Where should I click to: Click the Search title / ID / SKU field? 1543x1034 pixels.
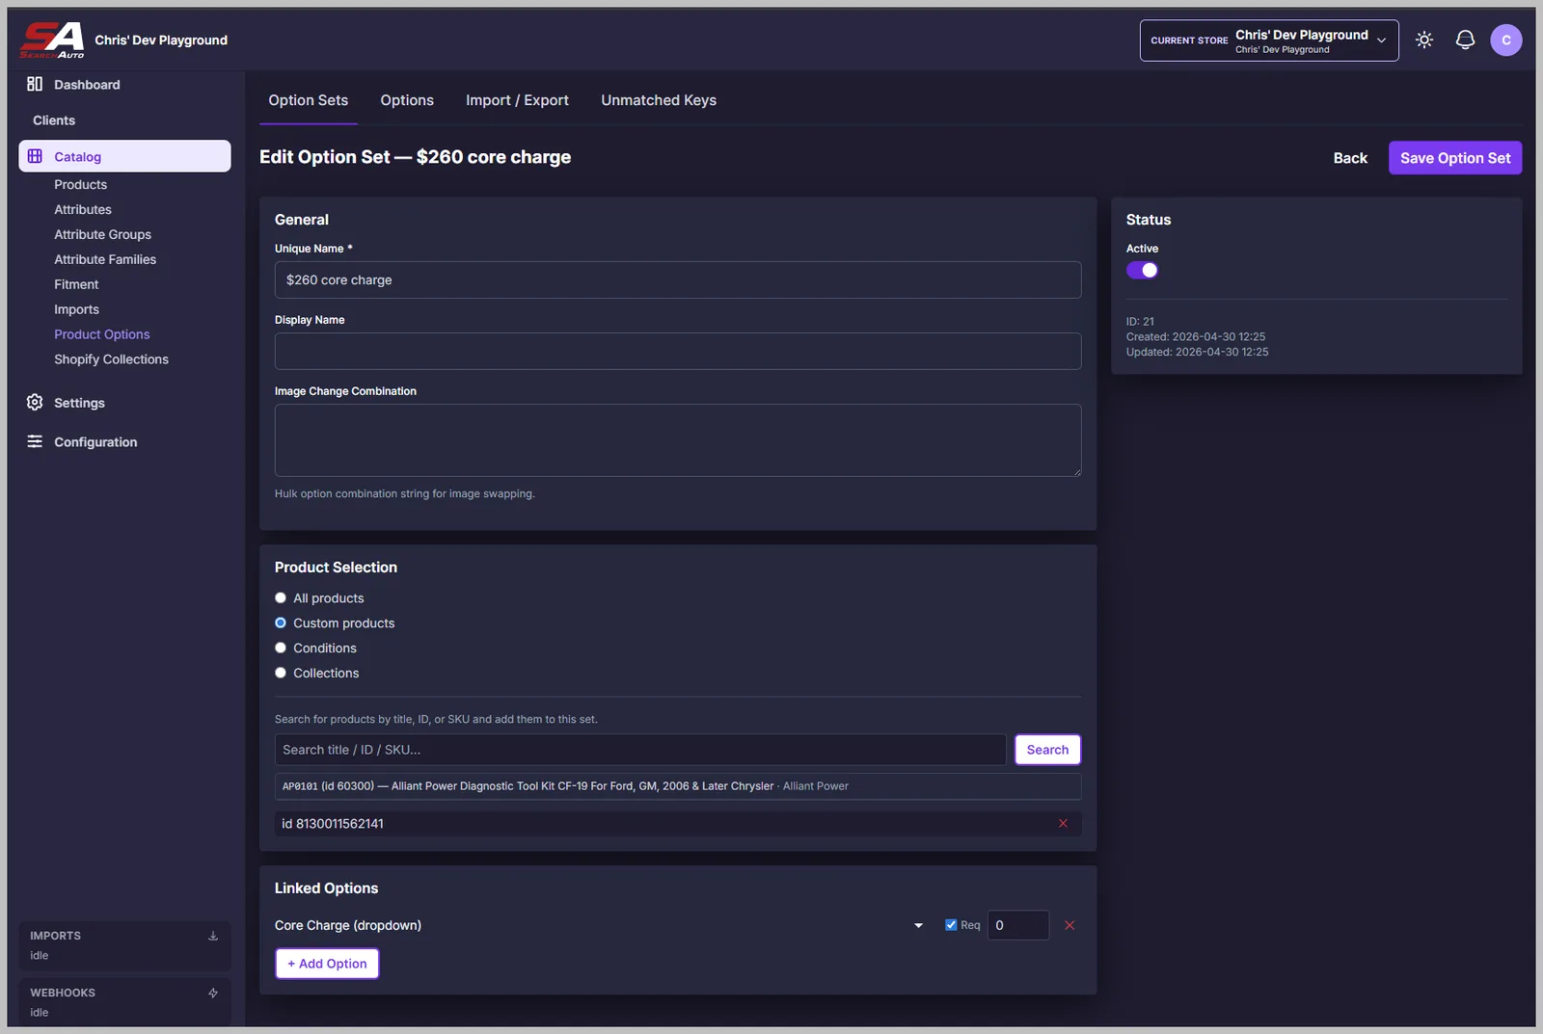[x=640, y=750]
